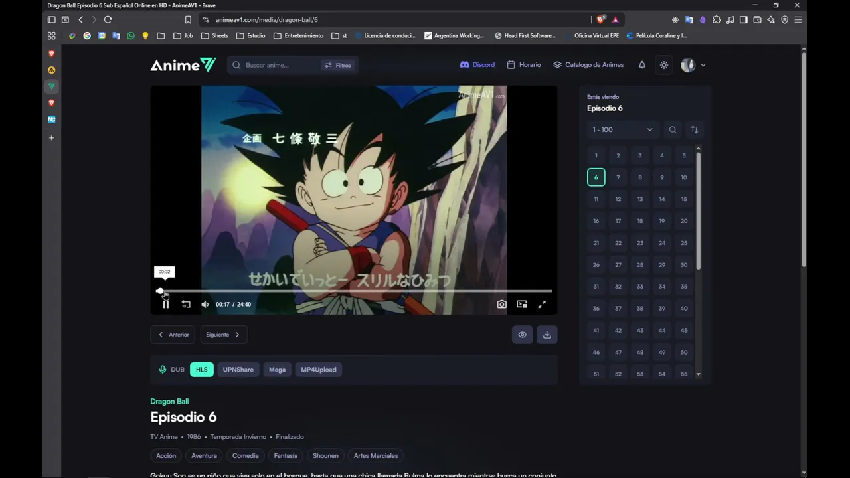Select the Mega server
Viewport: 850px width, 478px height.
(x=277, y=370)
